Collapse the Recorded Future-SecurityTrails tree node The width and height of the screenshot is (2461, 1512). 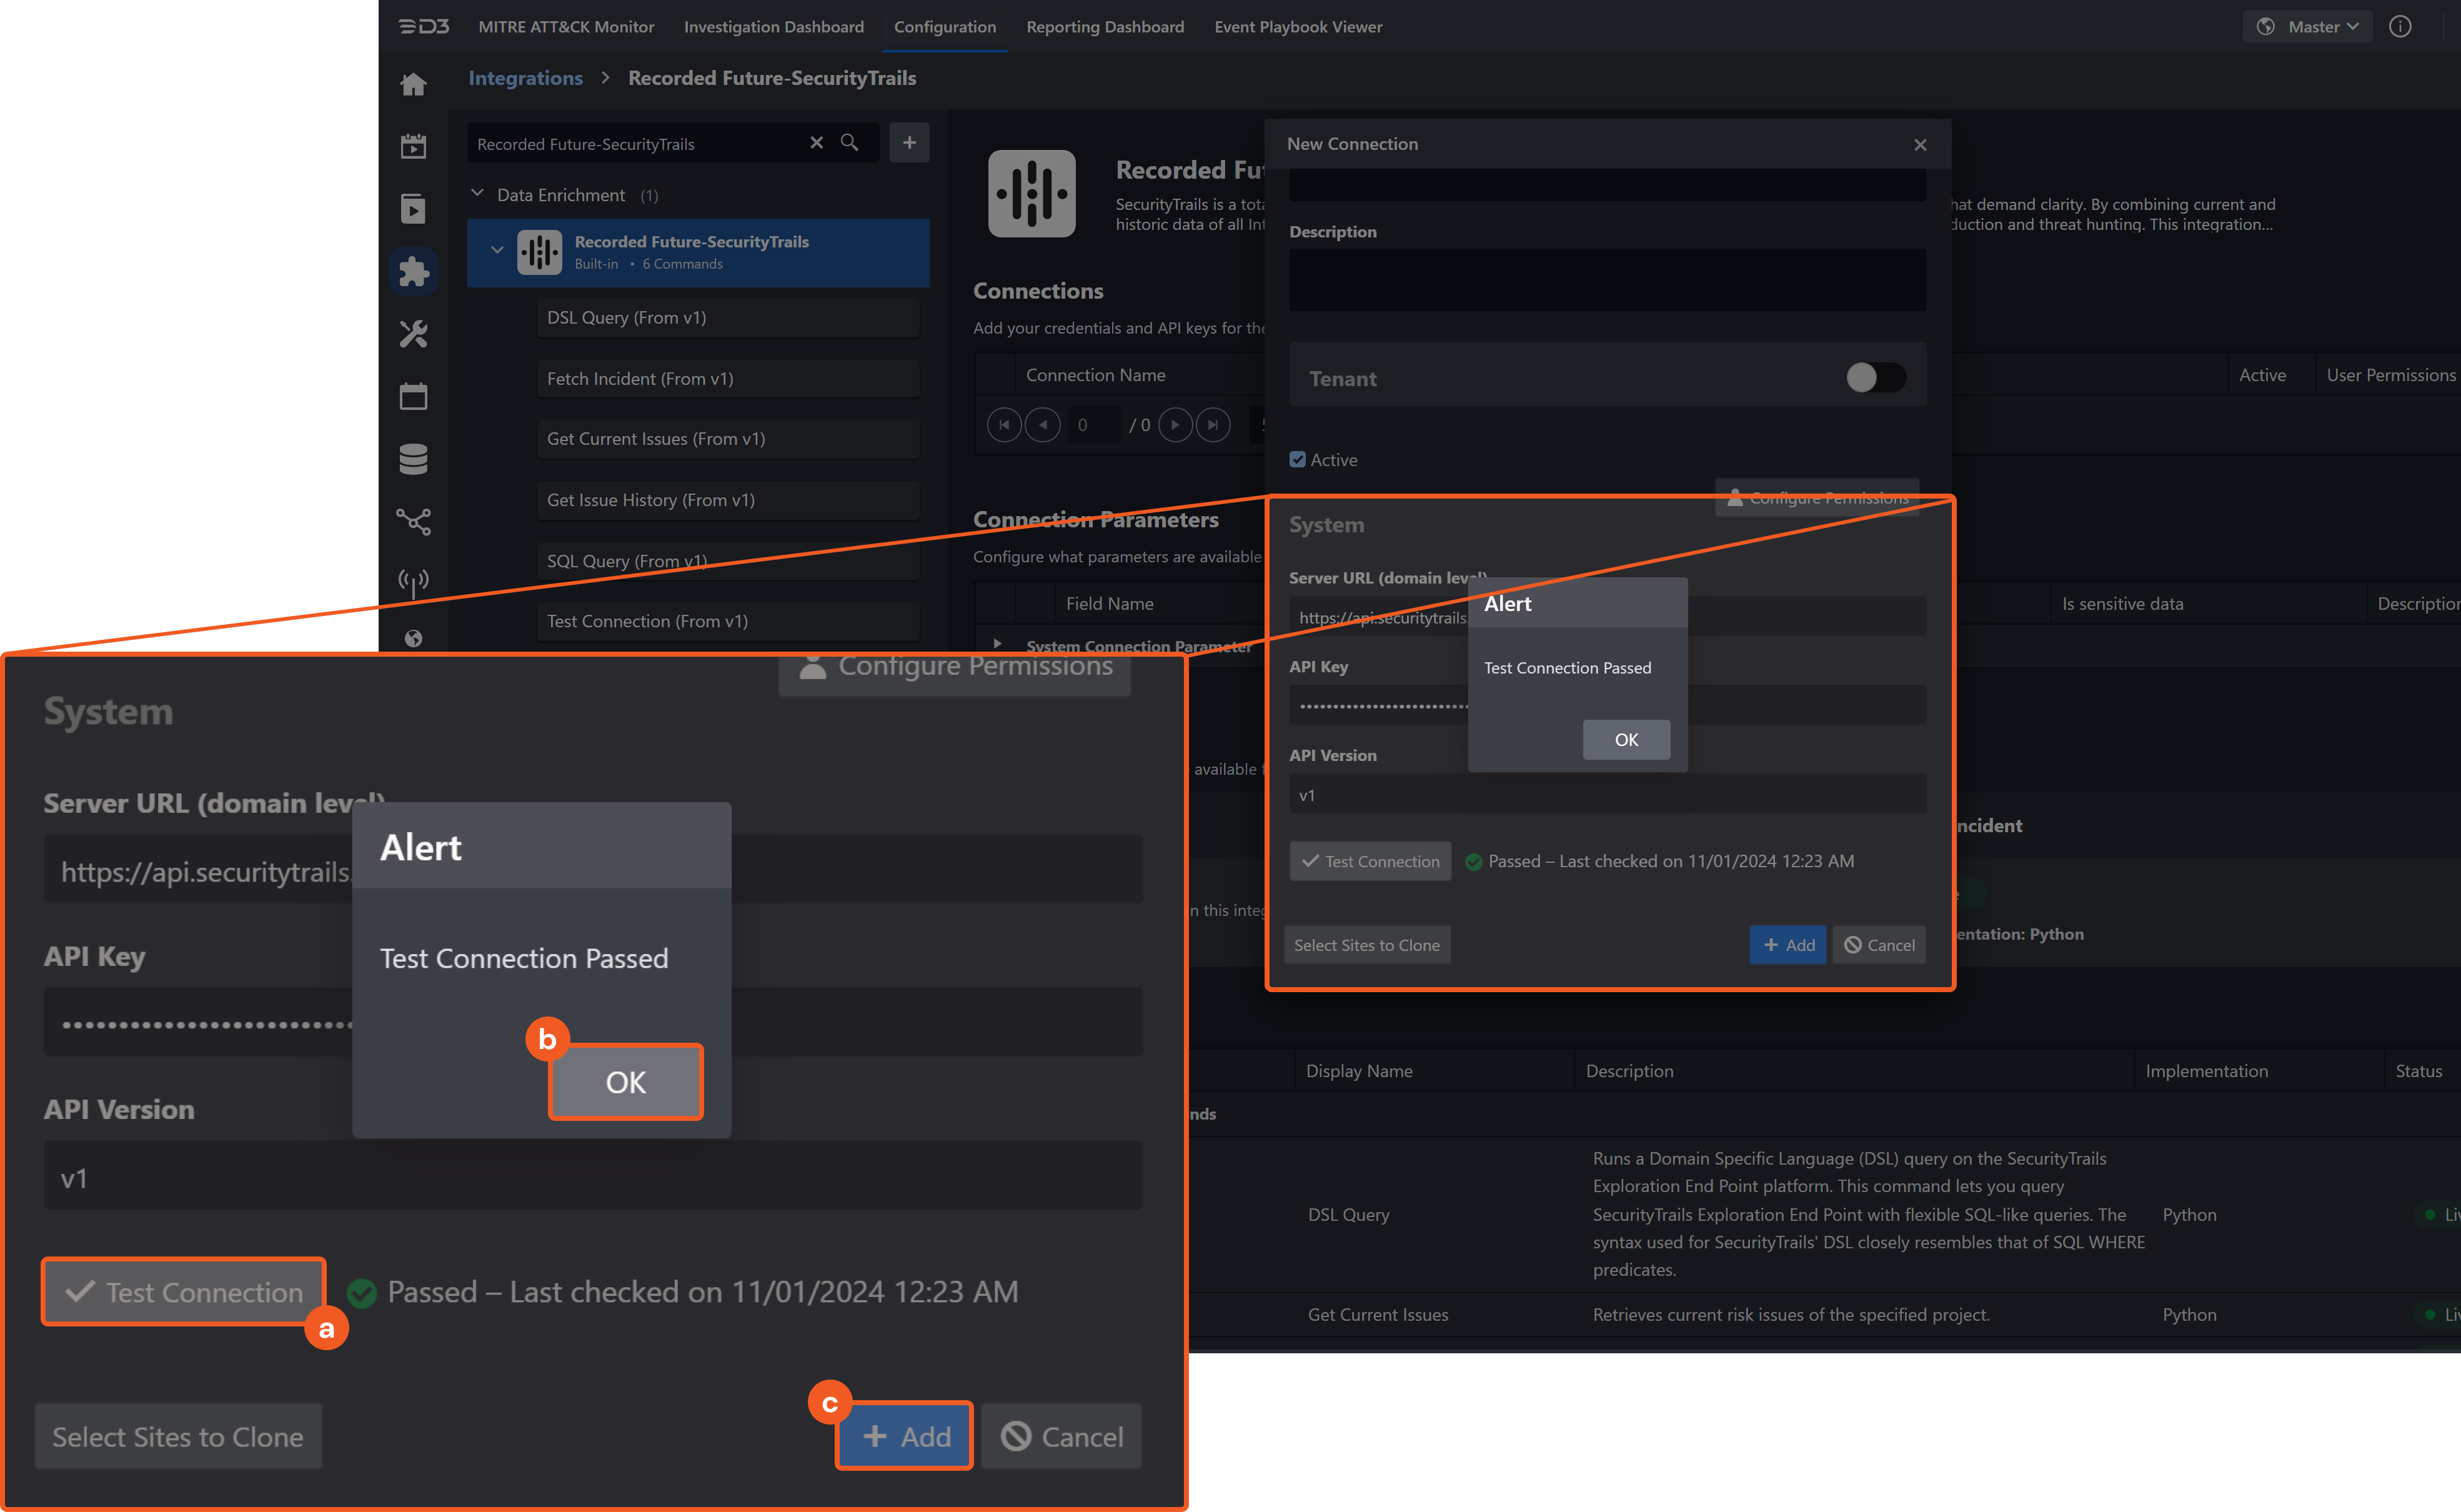(x=497, y=250)
